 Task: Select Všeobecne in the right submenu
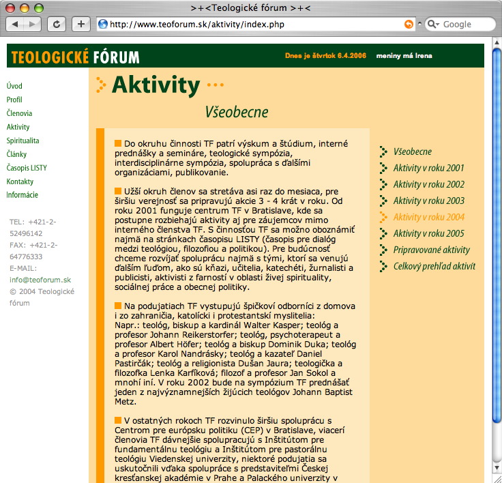(413, 151)
